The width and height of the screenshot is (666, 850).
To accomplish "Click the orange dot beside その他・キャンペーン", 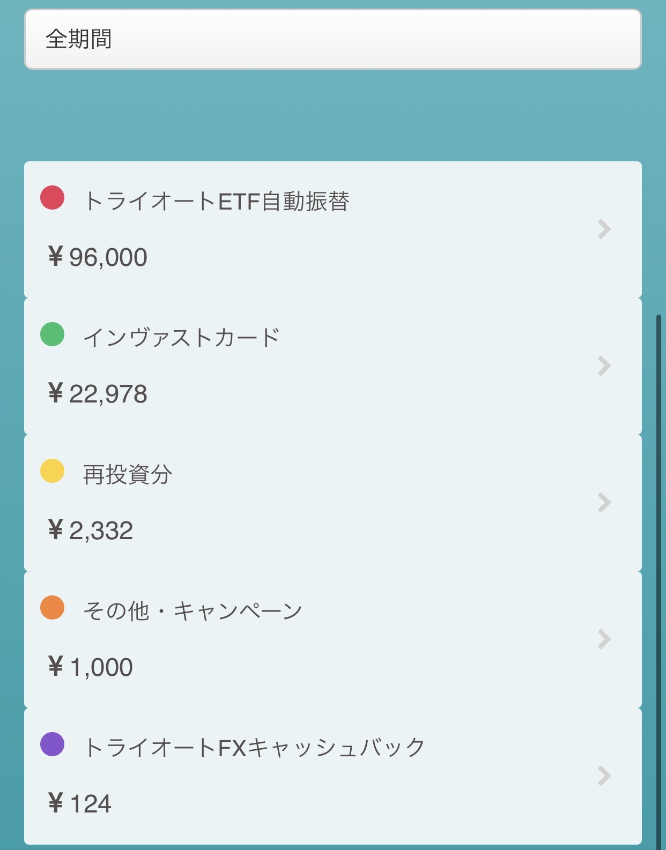I will [x=53, y=608].
